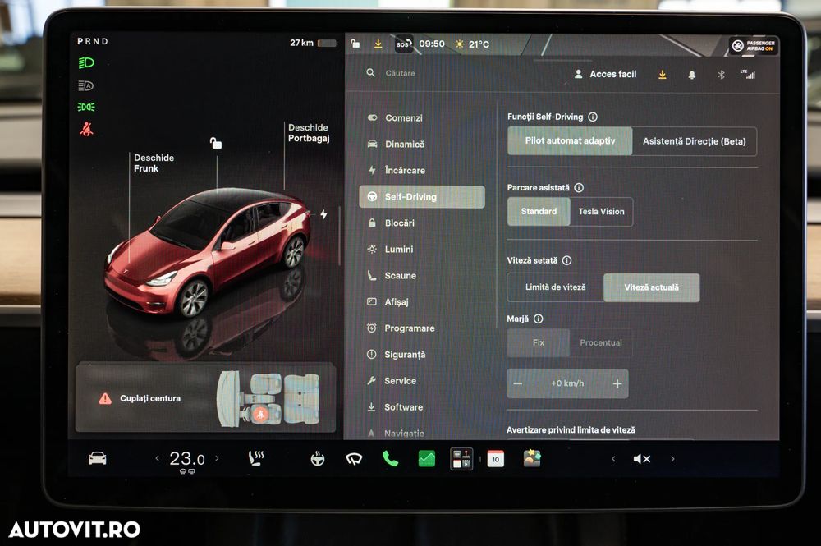
Task: Open the car controls icon in bottom bar
Action: point(98,459)
